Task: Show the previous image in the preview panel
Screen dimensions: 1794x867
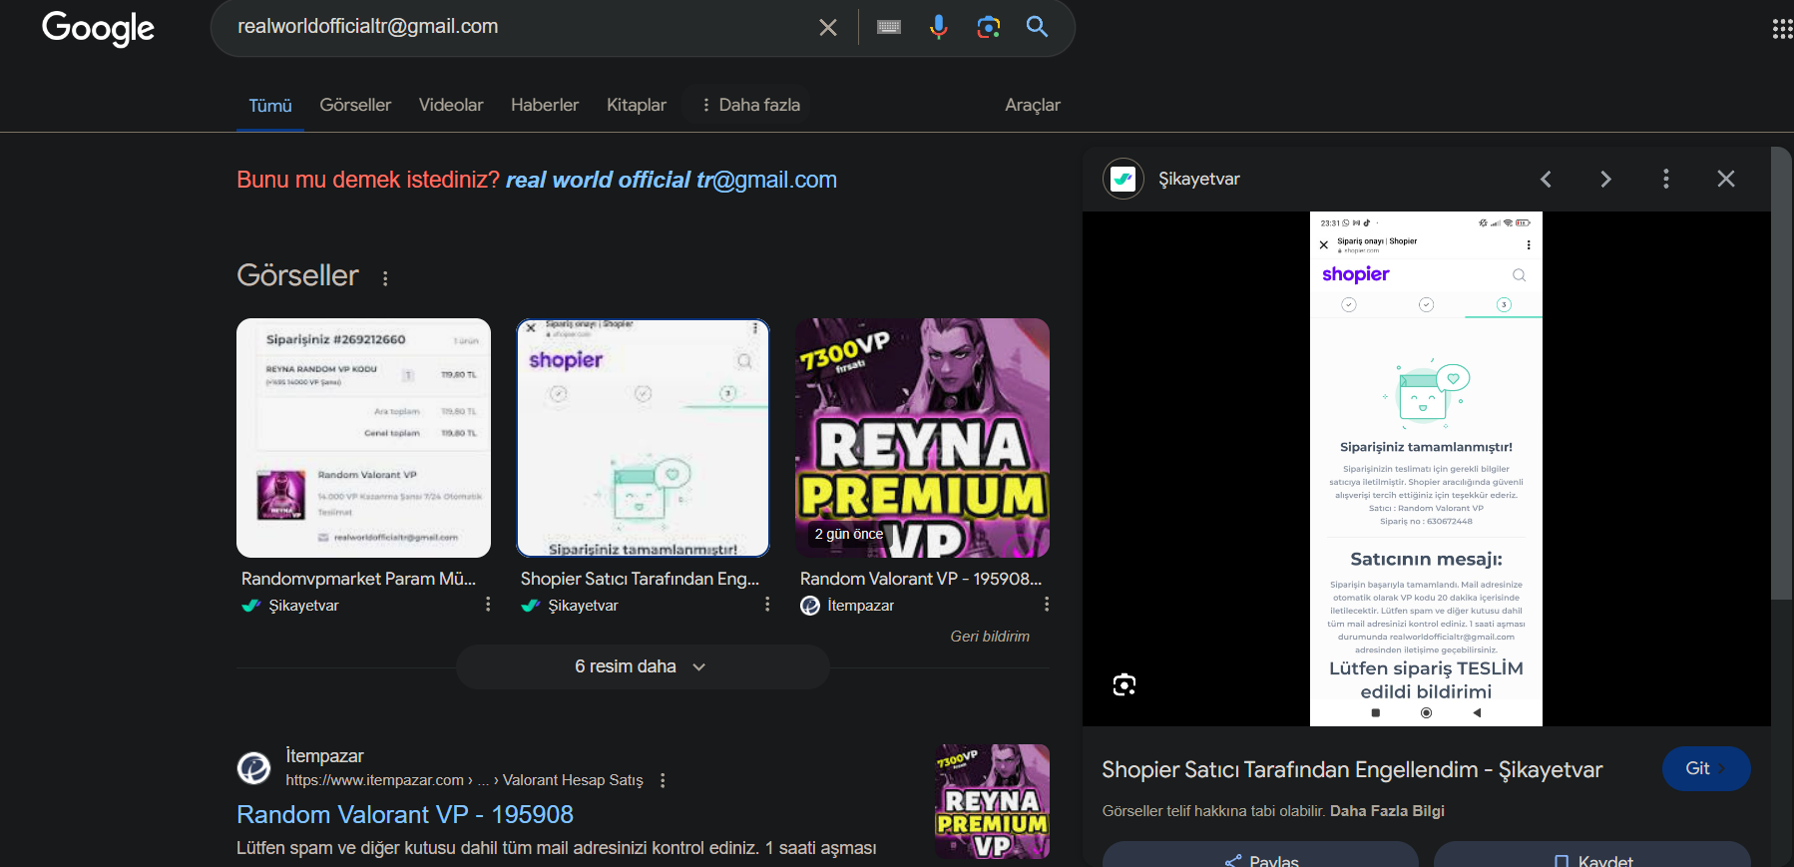Action: pos(1546,180)
